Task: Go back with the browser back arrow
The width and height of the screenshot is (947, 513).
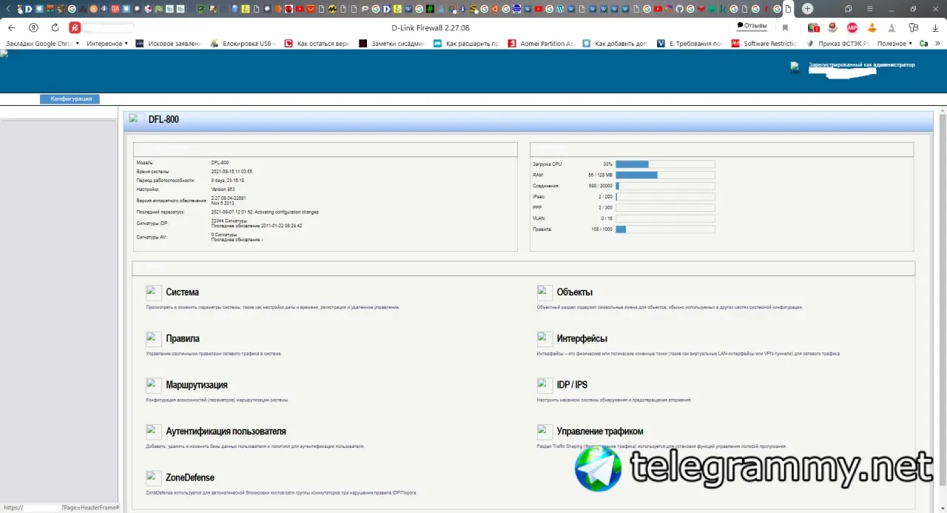Action: tap(12, 27)
